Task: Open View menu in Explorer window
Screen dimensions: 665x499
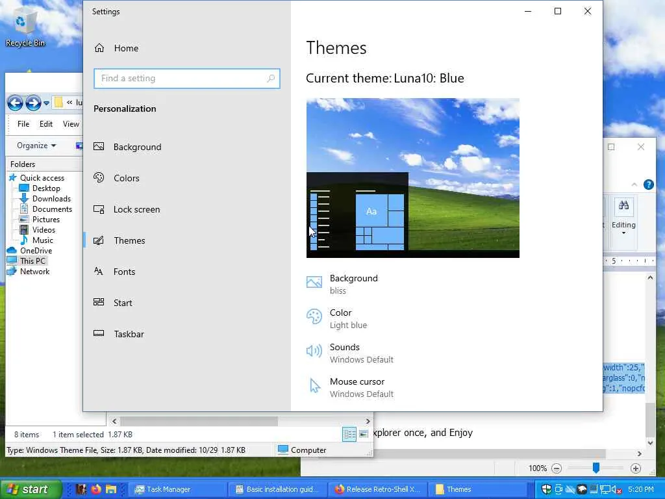Action: [71, 124]
